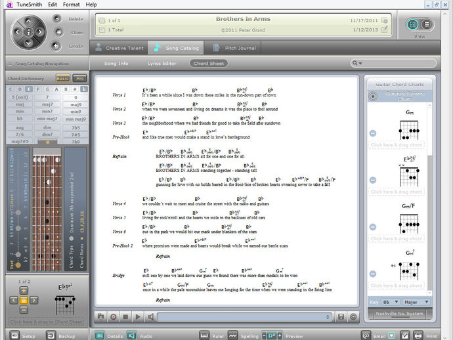Click the import audio file button
453x340 pixels.
pyautogui.click(x=100, y=317)
